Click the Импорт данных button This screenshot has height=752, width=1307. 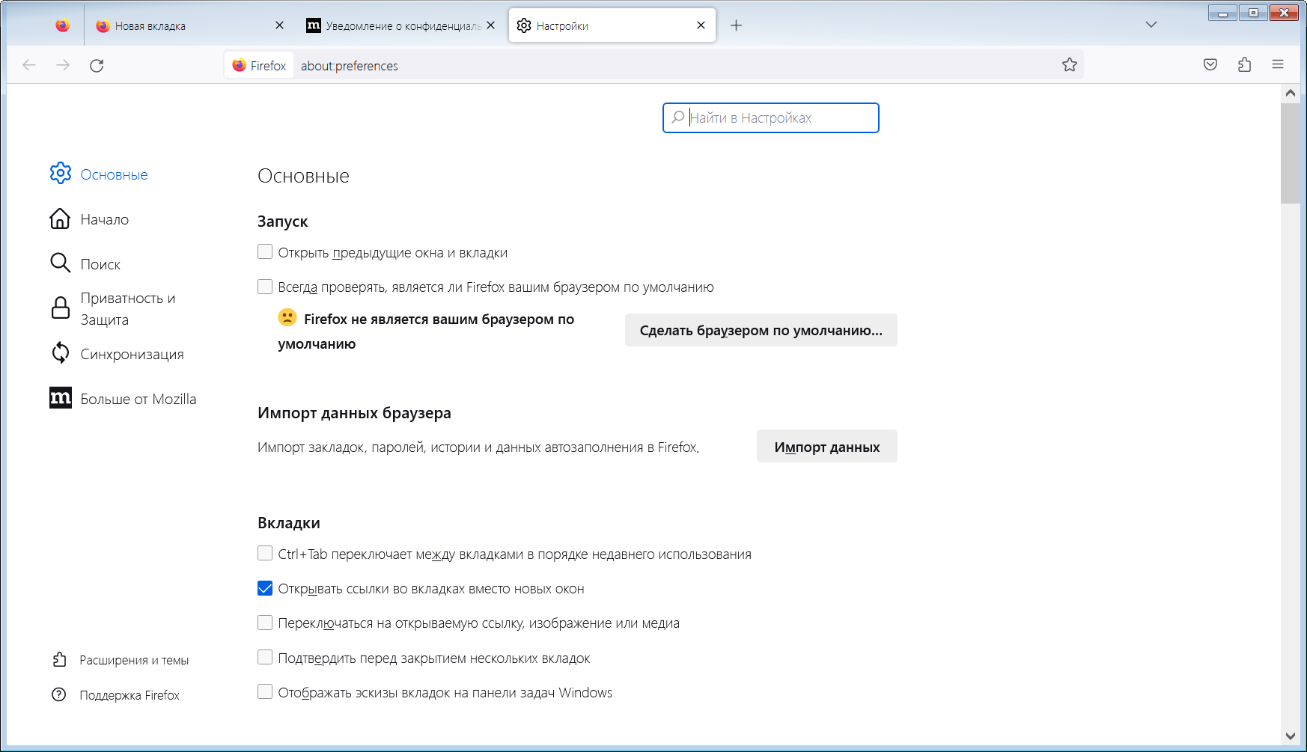[x=827, y=447]
